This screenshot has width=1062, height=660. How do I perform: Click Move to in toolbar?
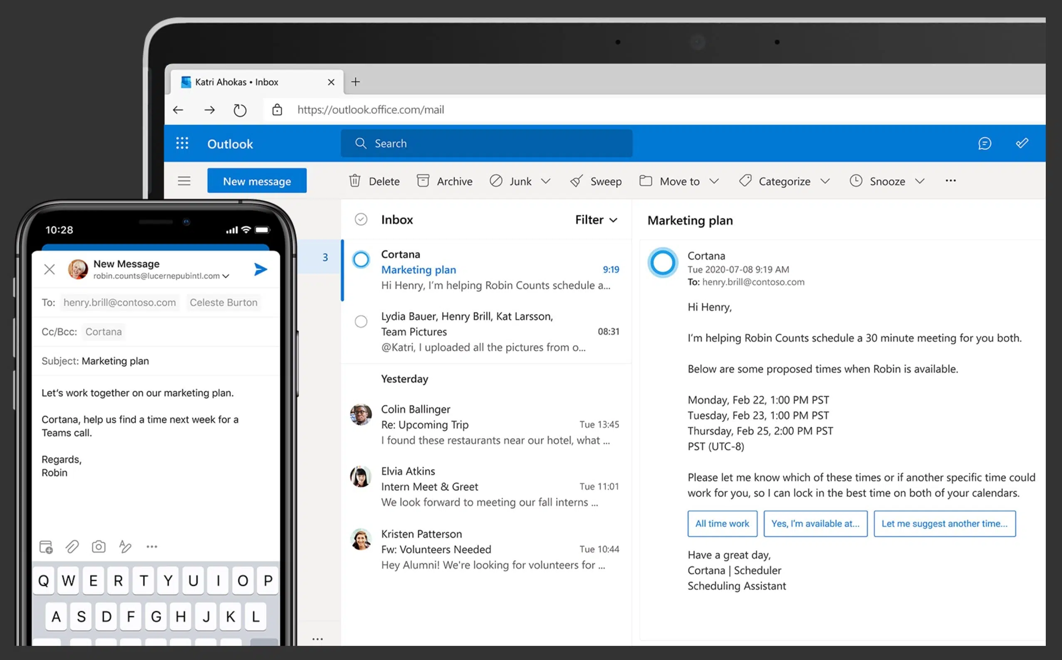coord(669,181)
